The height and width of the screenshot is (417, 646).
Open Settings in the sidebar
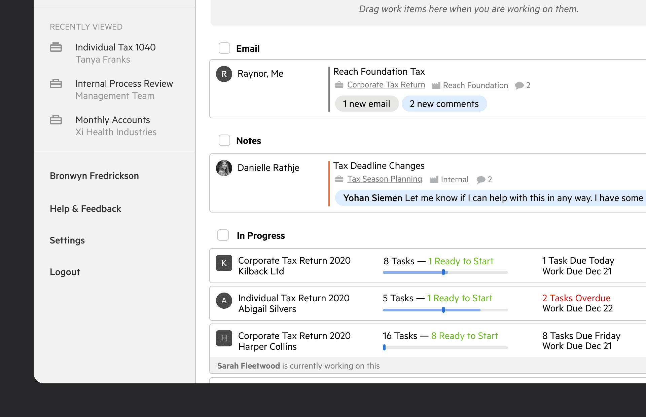tap(67, 240)
